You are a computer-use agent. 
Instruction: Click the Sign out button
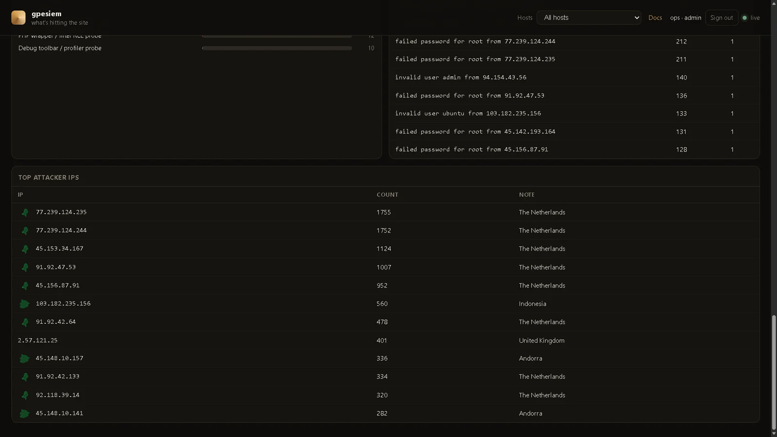point(722,17)
